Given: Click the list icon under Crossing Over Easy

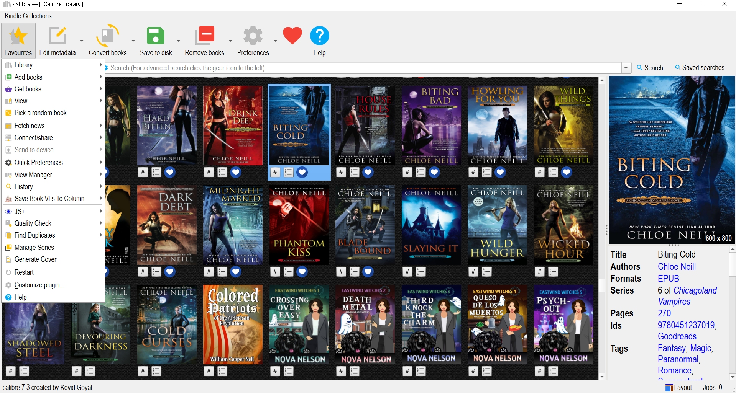Looking at the screenshot, I should 289,371.
